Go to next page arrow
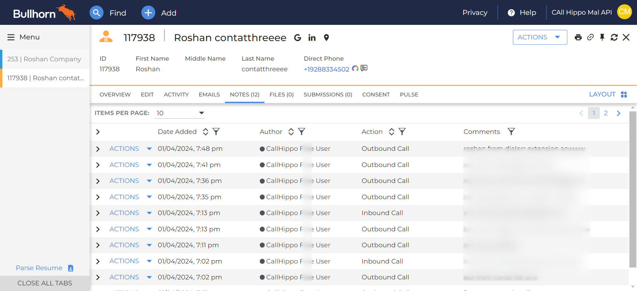Screen dimensions: 637x291 [618, 113]
